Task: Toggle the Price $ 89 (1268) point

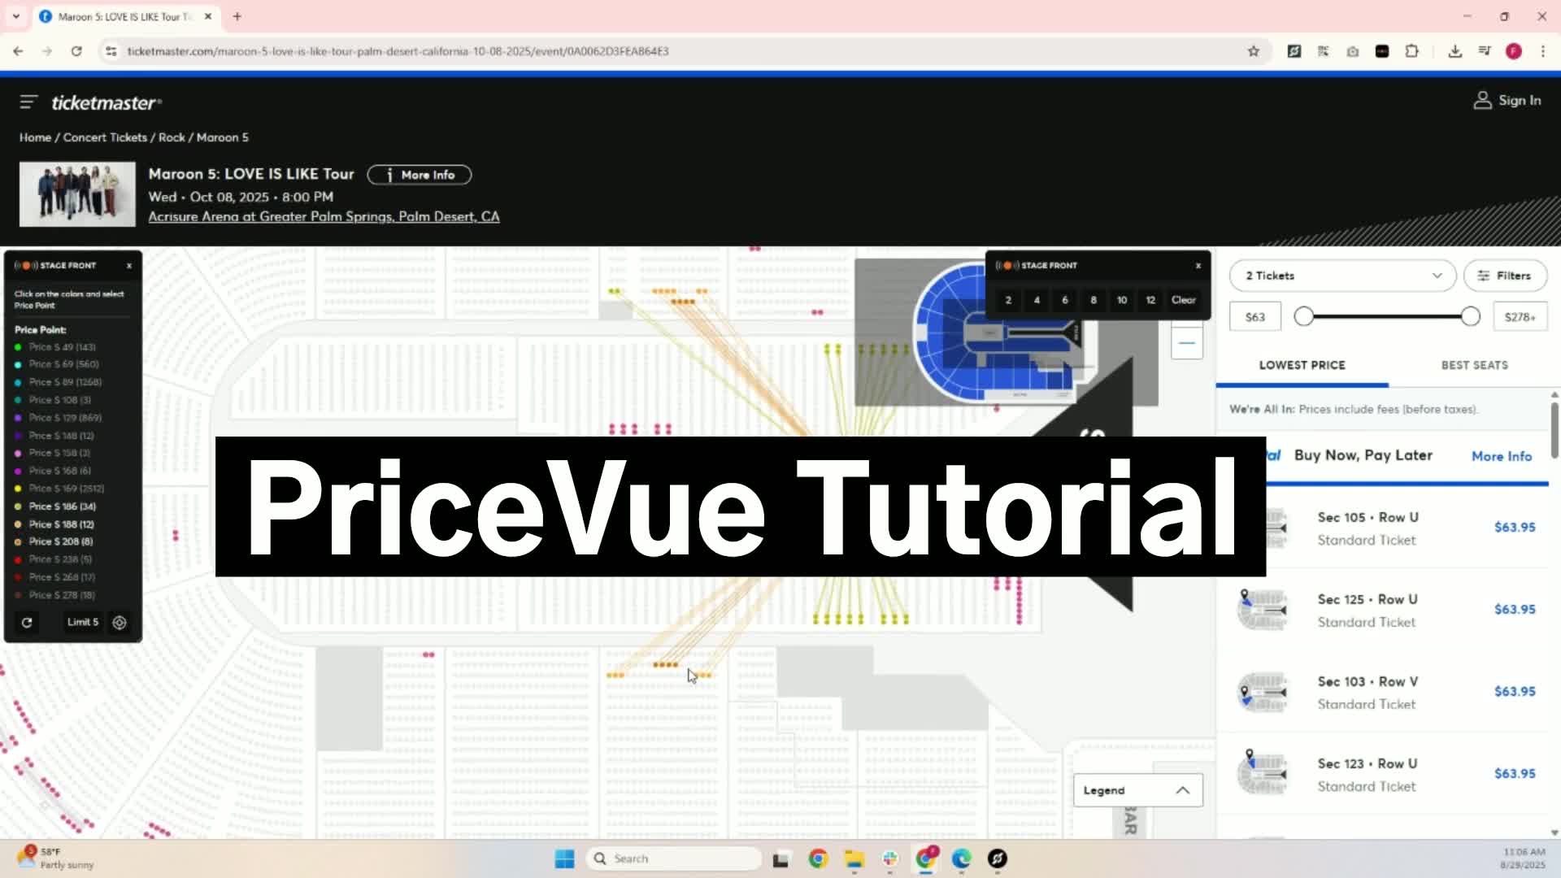Action: click(x=58, y=382)
